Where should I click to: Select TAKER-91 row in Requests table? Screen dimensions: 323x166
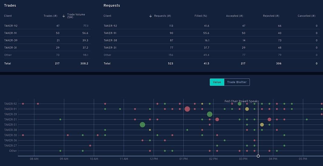coord(211,33)
